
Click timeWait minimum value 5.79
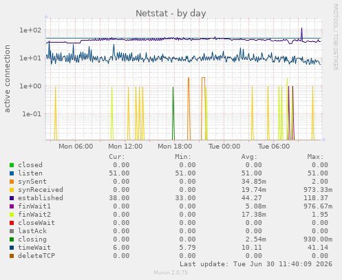(x=187, y=248)
